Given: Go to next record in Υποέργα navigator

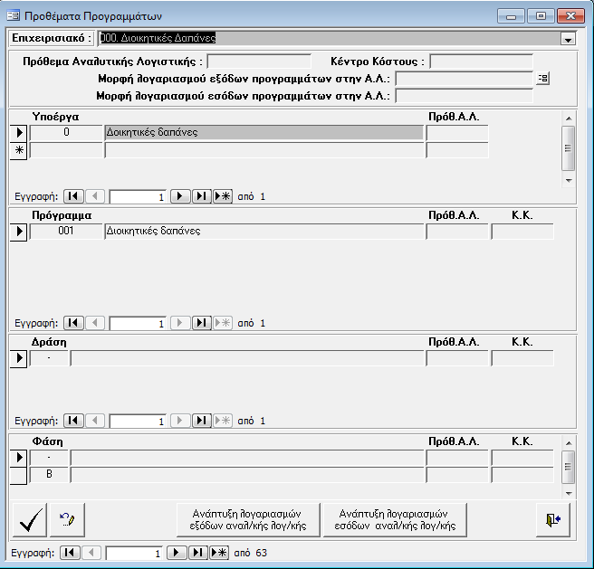Looking at the screenshot, I should (180, 195).
